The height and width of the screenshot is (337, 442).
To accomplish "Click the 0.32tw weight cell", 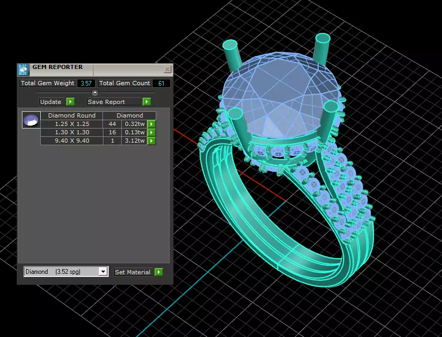I will tap(134, 124).
